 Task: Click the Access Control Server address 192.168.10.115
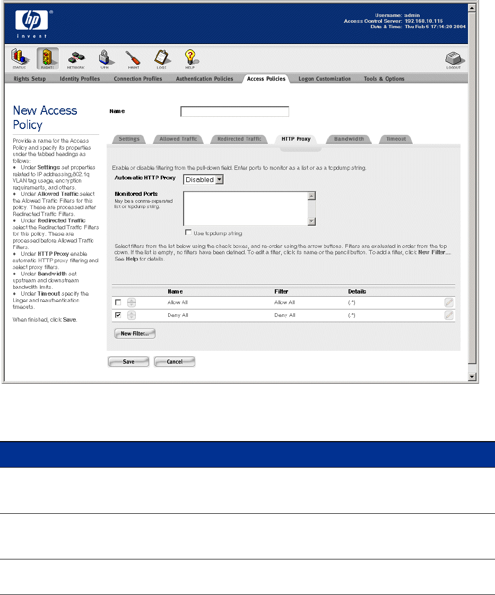click(x=423, y=21)
